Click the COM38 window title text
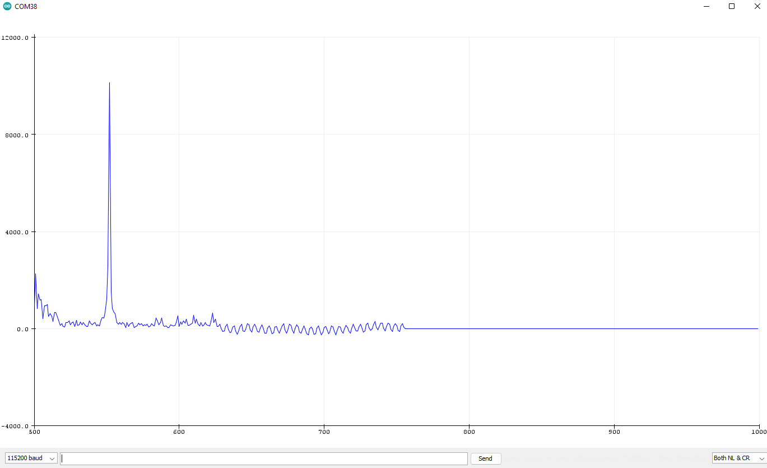767x468 pixels. point(26,7)
